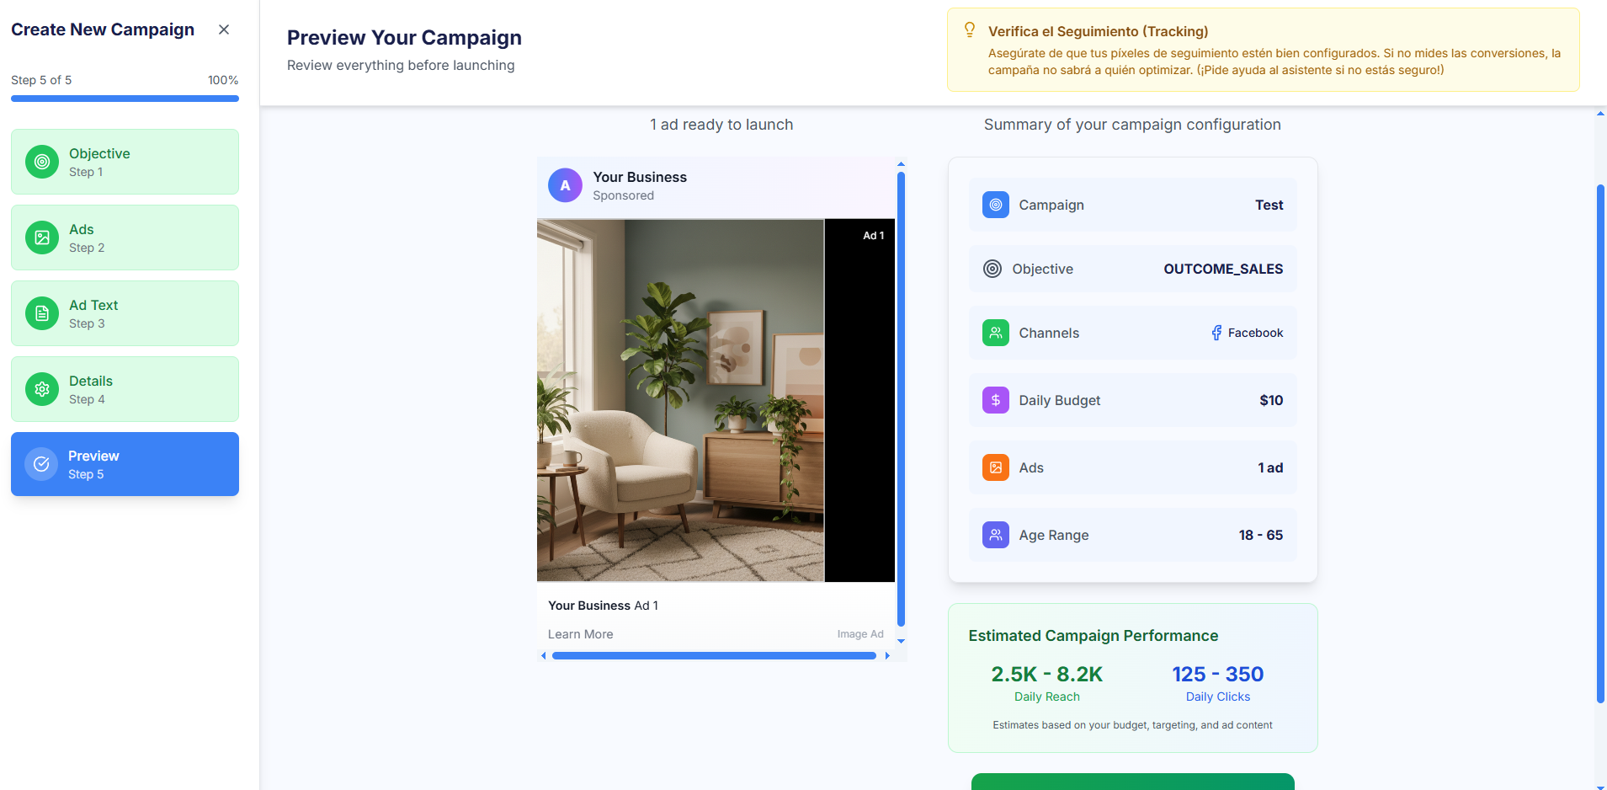Screen dimensions: 1607x790
Task: Click the green Channels people icon
Action: pyautogui.click(x=995, y=333)
